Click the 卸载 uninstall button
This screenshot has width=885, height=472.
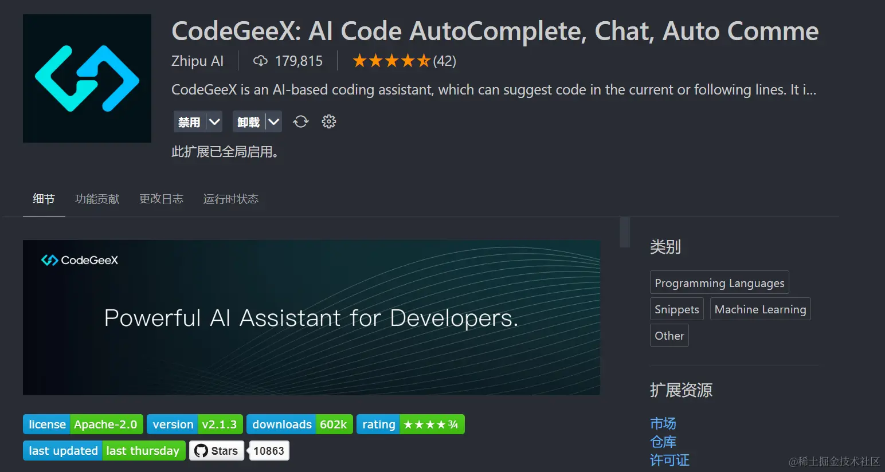pos(249,121)
